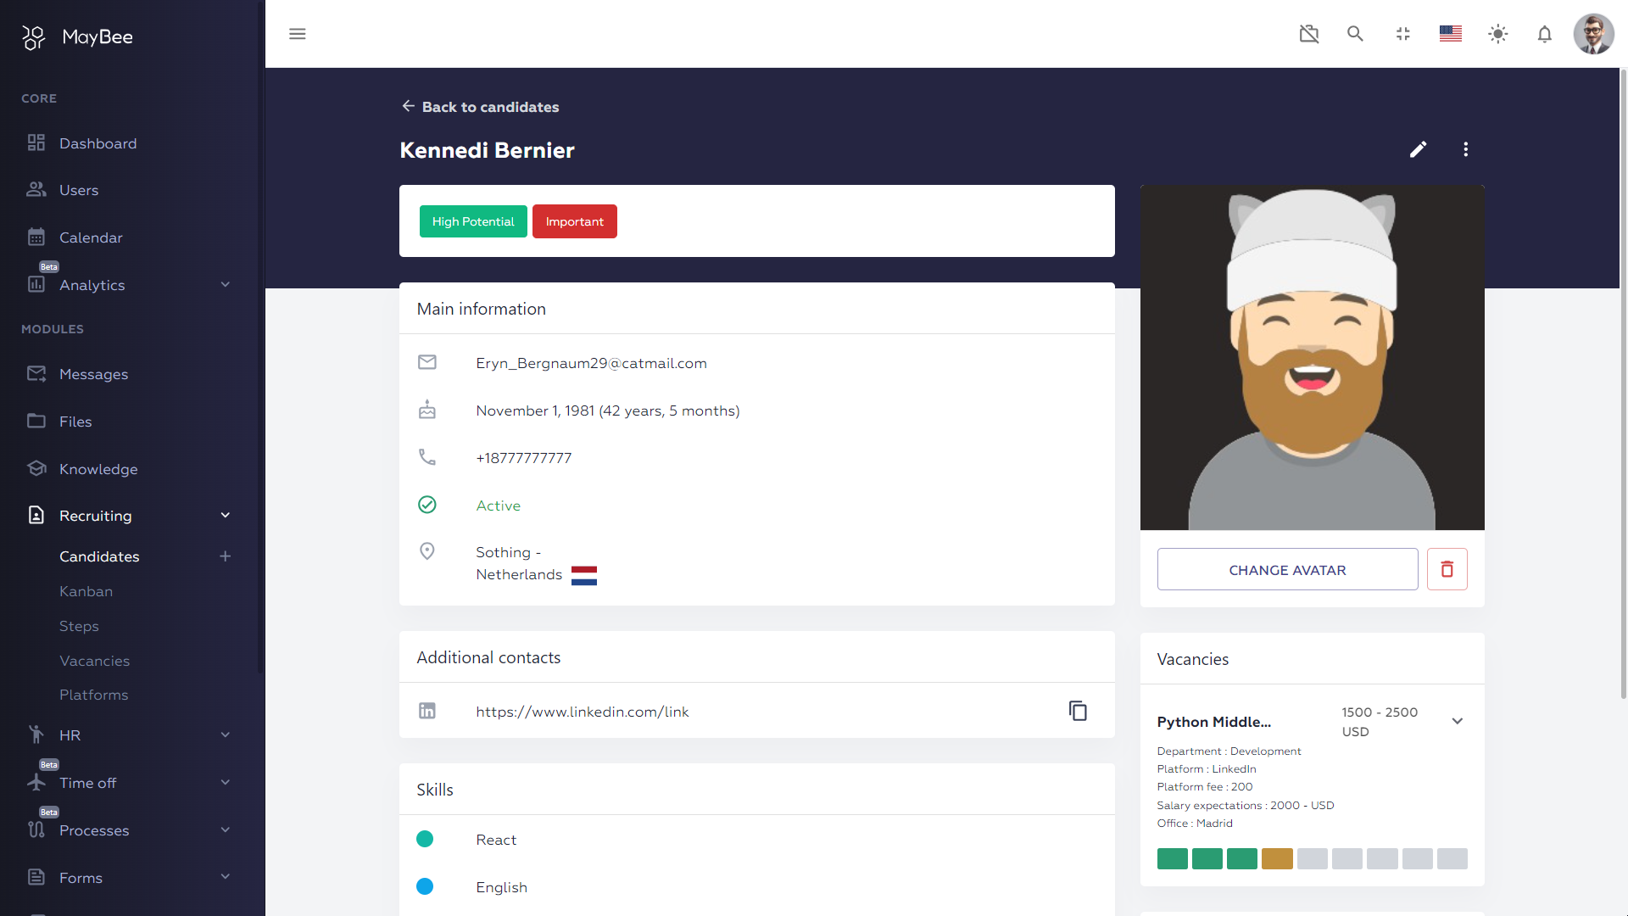Image resolution: width=1628 pixels, height=916 pixels.
Task: Click the Dashboard grid icon
Action: point(36,142)
